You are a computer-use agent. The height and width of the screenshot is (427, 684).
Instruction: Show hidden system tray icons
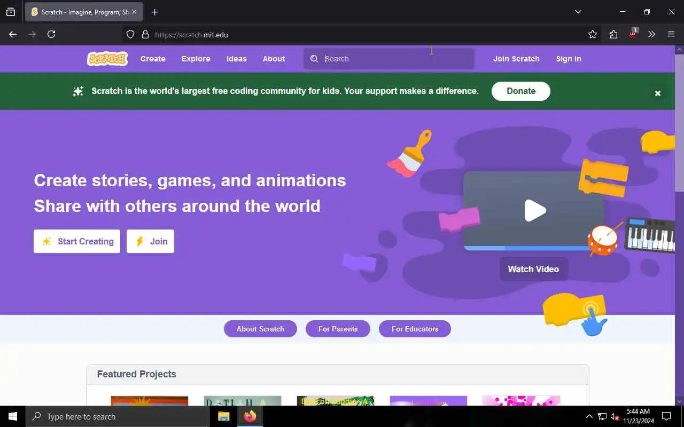(x=589, y=416)
